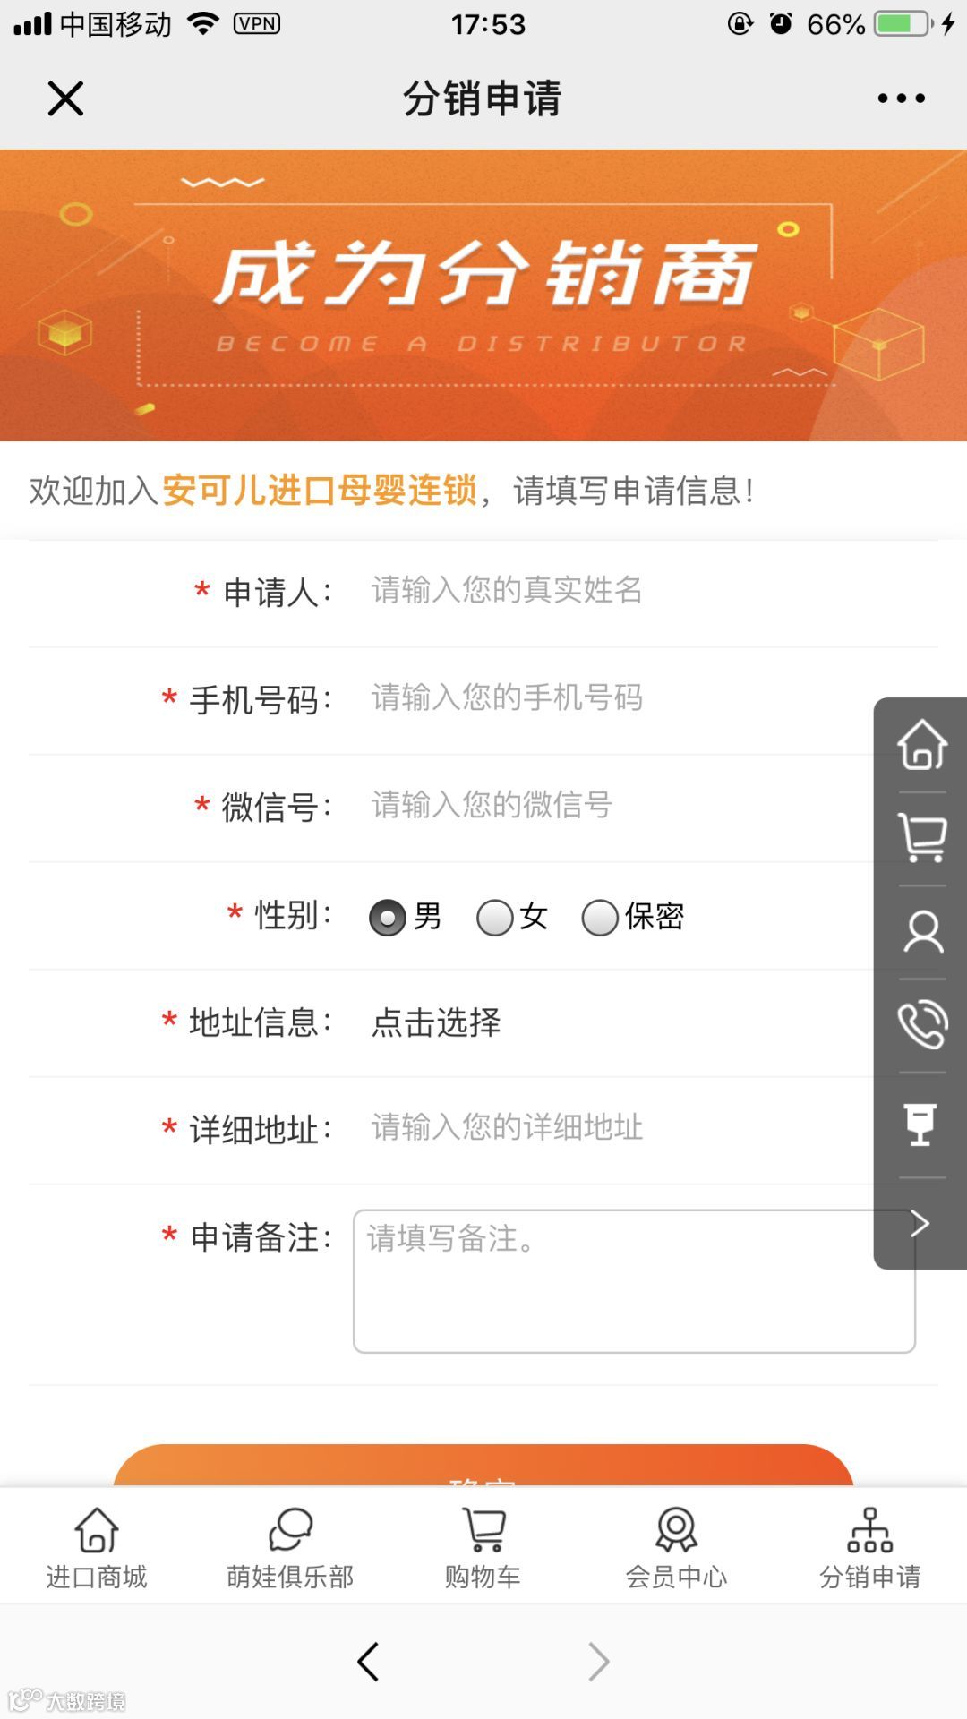Switch to 会员中心 tab
Viewport: 967px width, 1719px height.
(x=677, y=1547)
